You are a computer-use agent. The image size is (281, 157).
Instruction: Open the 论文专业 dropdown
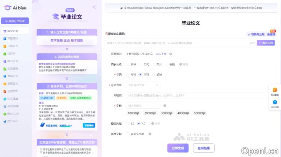(x=143, y=85)
